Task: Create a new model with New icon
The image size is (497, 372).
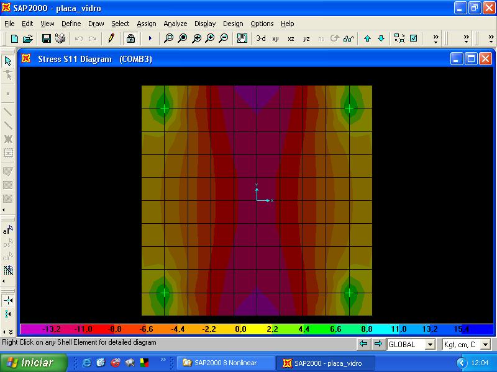Action: 14,38
